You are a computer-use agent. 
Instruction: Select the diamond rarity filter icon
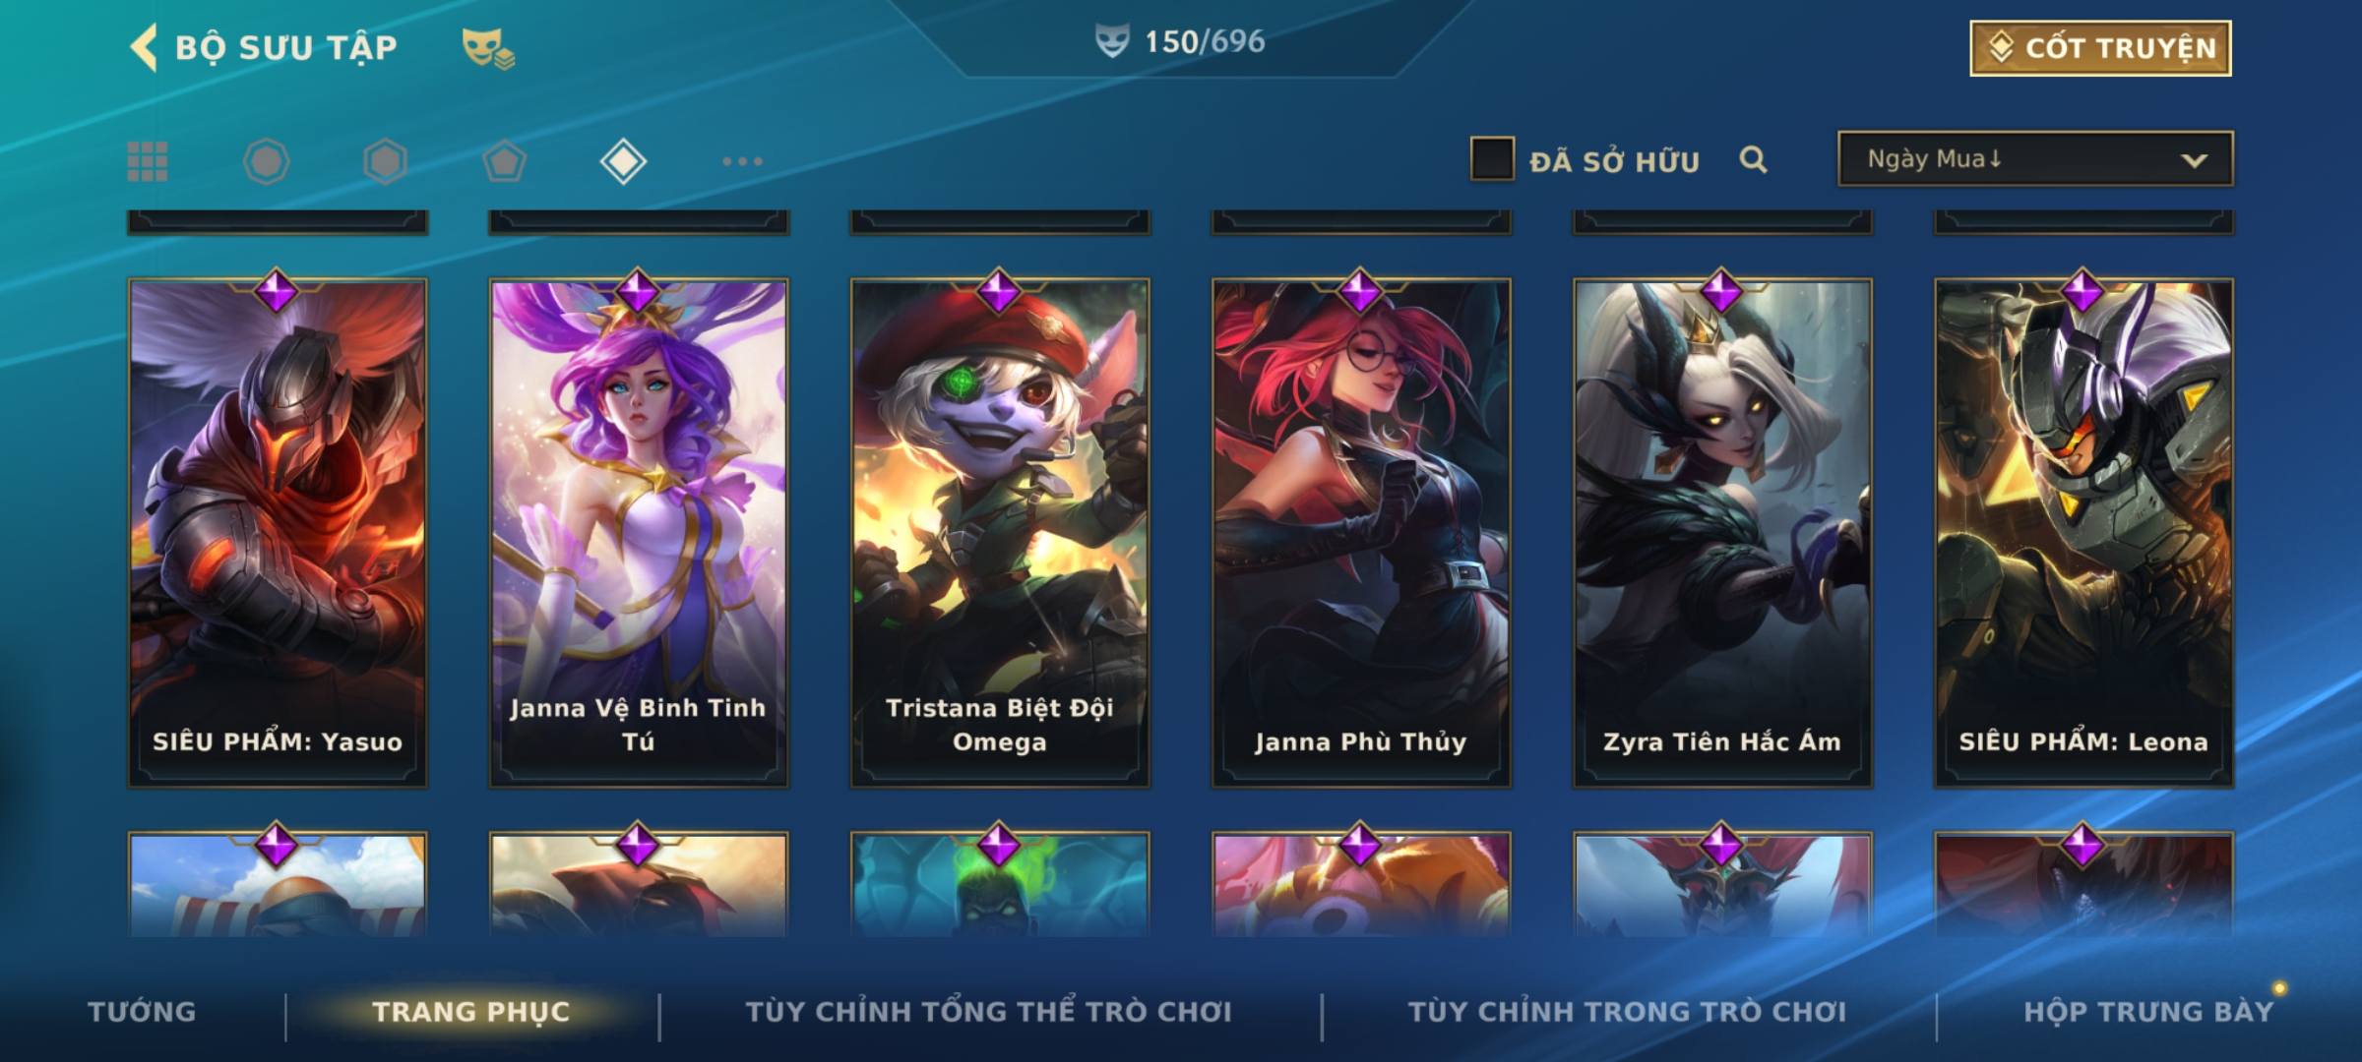(x=623, y=161)
